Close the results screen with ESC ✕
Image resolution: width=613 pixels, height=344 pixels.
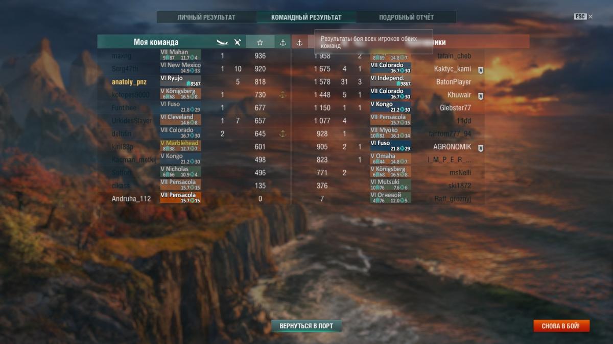[583, 17]
